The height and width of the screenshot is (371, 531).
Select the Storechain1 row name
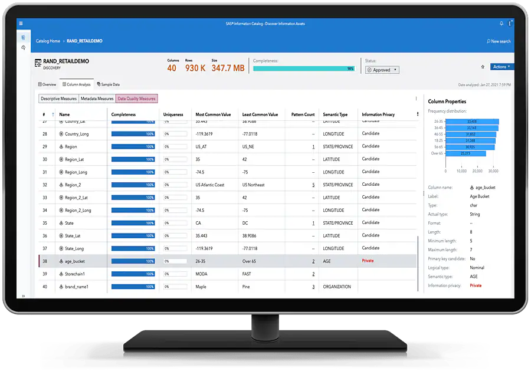(75, 274)
